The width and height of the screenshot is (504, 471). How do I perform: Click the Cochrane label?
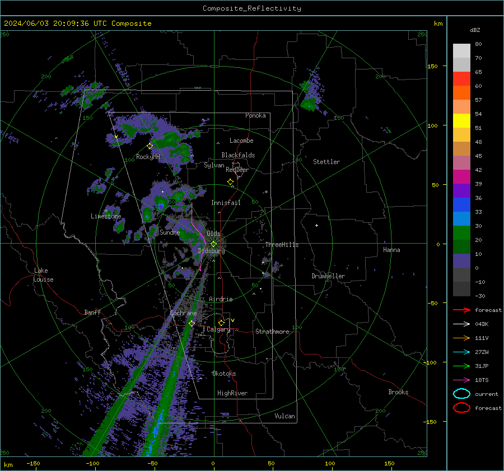(183, 313)
